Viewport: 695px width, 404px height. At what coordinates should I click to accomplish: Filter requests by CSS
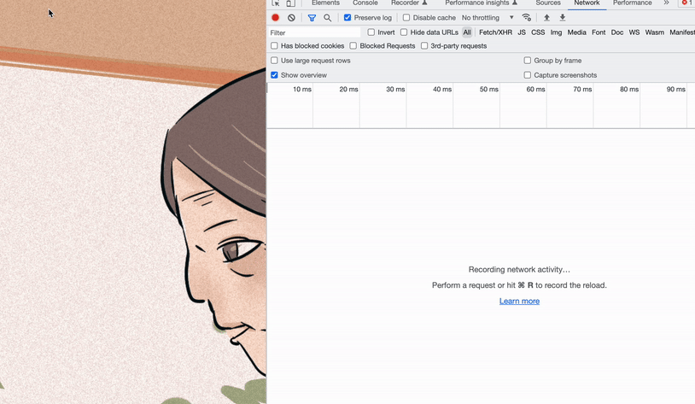(538, 32)
